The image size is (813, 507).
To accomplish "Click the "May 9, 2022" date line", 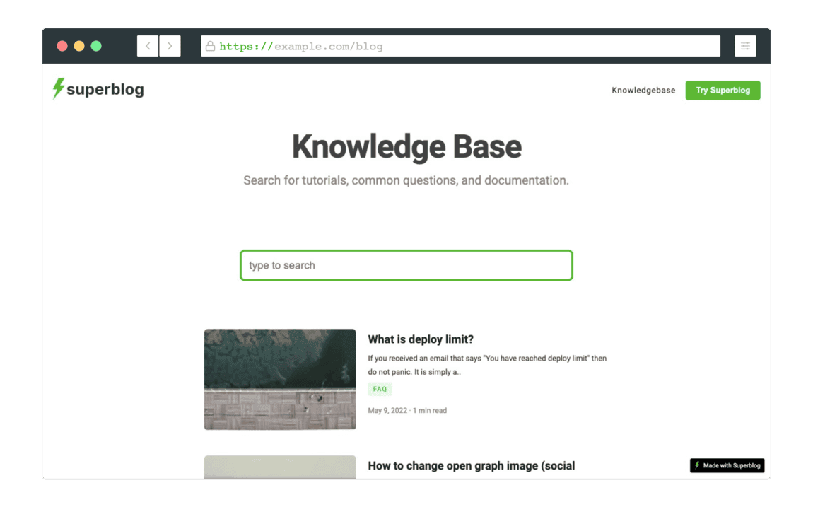I will tap(407, 410).
